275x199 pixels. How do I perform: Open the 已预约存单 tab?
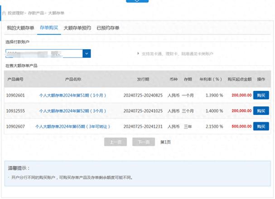(x=108, y=28)
